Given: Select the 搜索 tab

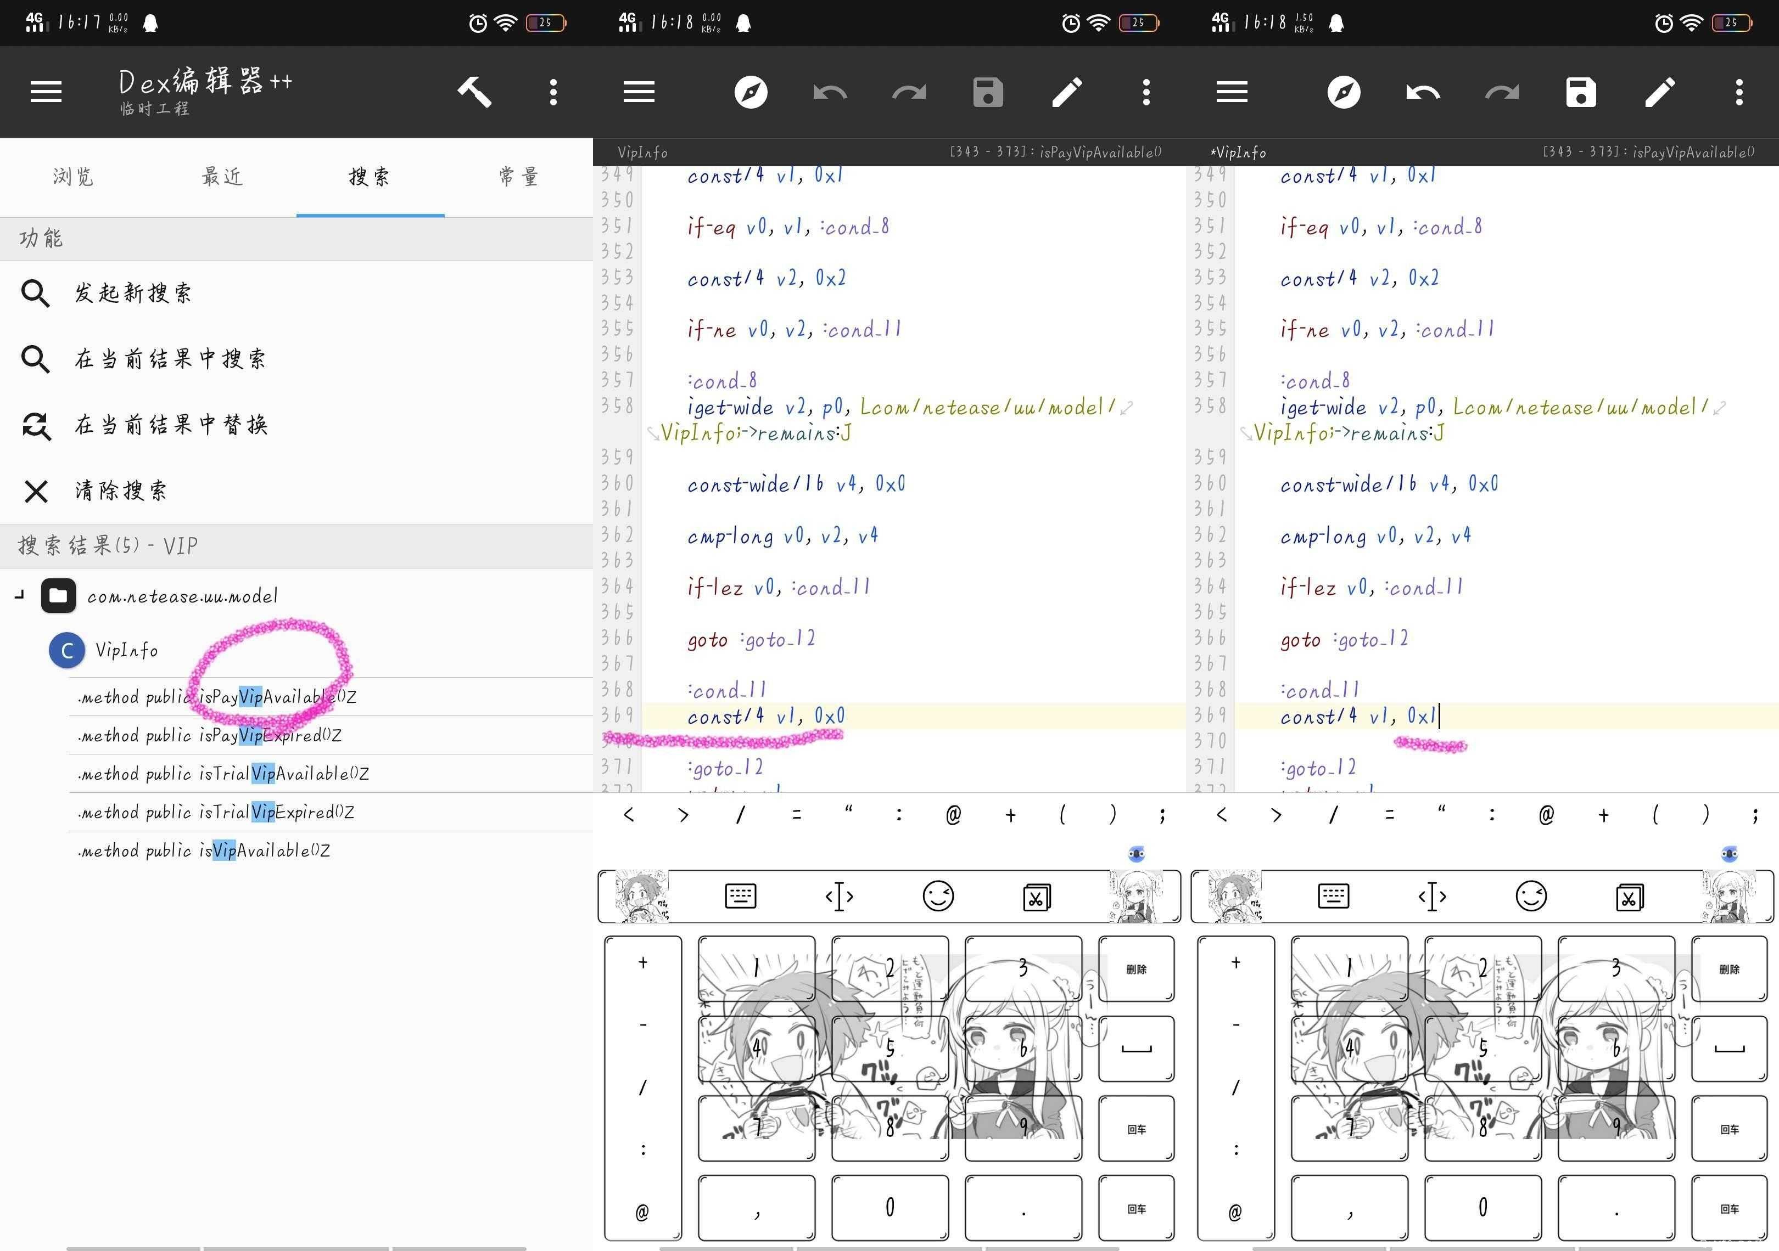Looking at the screenshot, I should click(370, 177).
